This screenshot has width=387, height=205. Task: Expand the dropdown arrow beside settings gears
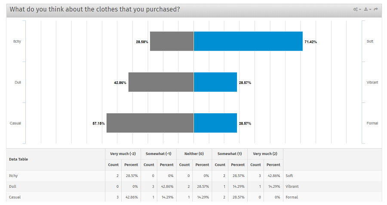[360, 9]
